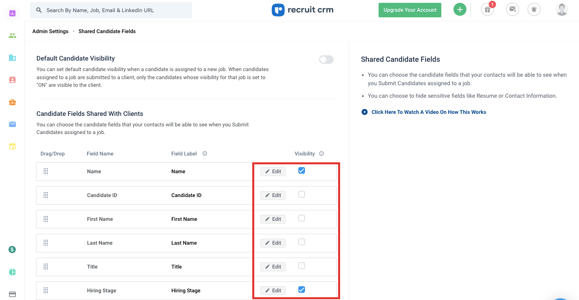Click the Visibility column info icon
The width and height of the screenshot is (579, 300).
pyautogui.click(x=321, y=153)
